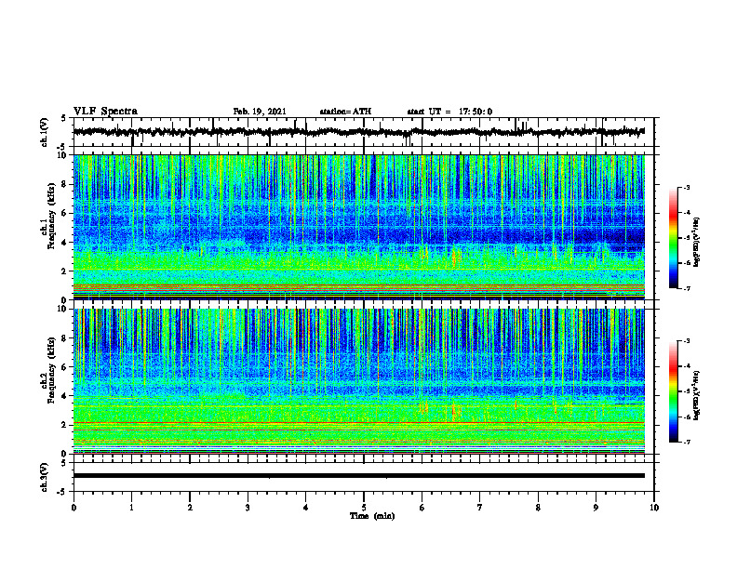Click the ch.2 color bar log(PSD) label
The image size is (737, 569).
[x=696, y=394]
